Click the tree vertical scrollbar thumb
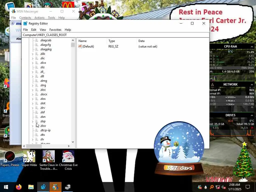 73,45
